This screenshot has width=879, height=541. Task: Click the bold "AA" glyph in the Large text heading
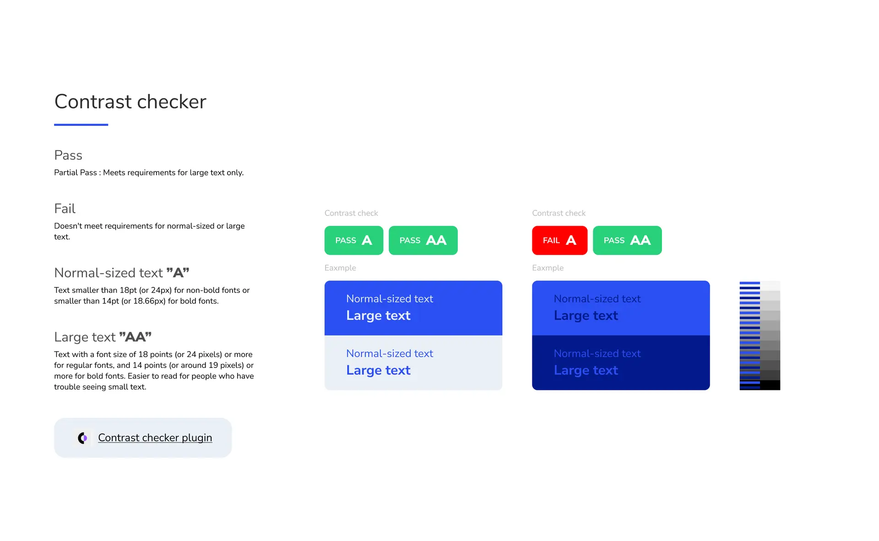coord(135,337)
